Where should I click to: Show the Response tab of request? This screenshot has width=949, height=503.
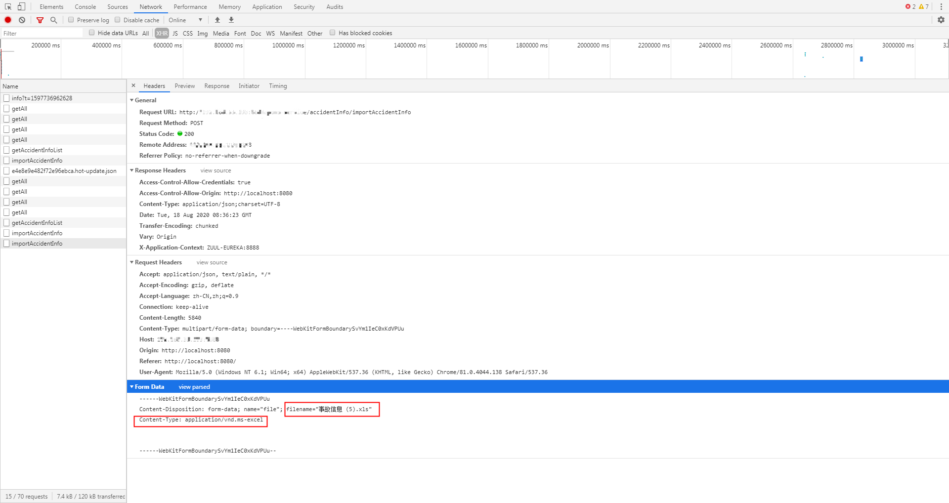click(216, 85)
